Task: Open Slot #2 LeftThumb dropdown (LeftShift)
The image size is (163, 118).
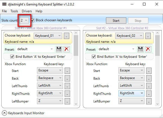Action: pyautogui.click(x=131, y=86)
